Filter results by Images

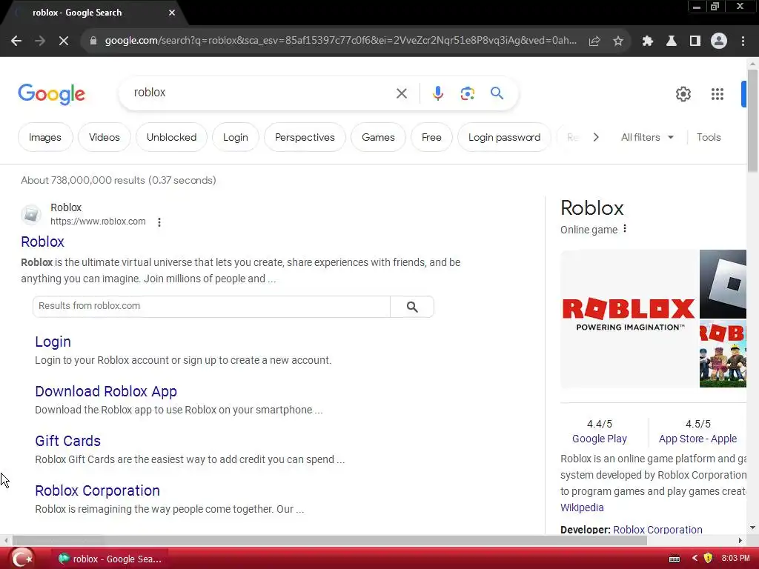pyautogui.click(x=45, y=137)
